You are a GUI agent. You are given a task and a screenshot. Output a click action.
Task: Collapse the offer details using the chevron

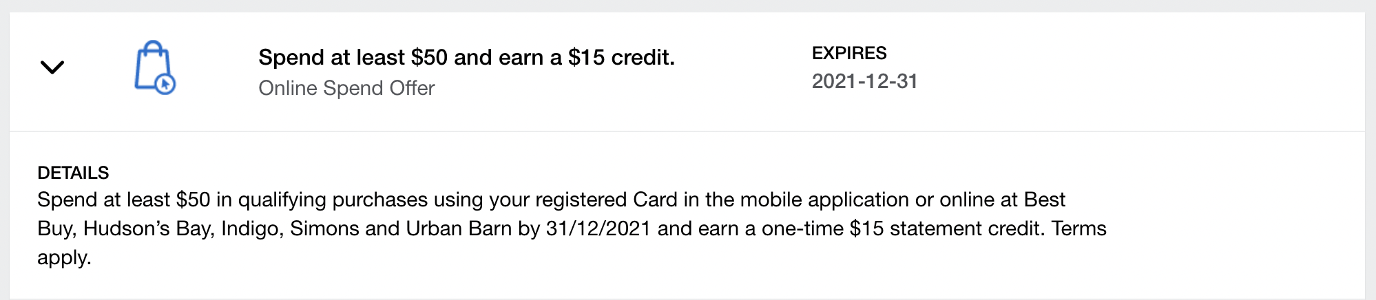[x=52, y=67]
